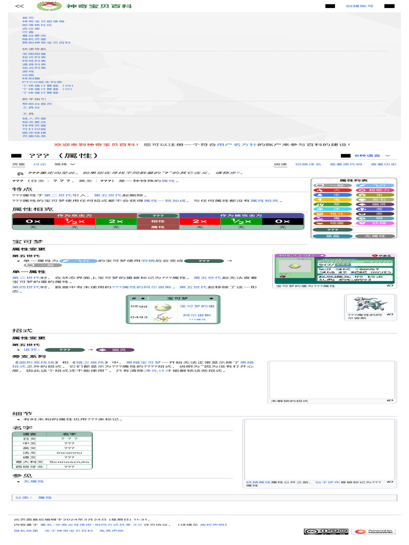This screenshot has height=545, width=409.
Task: Select the 水 water type badge
Action: 333,195
